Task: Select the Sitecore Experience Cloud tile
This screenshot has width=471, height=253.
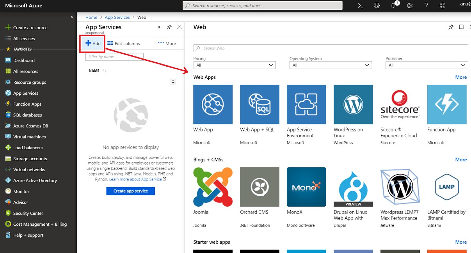Action: (400, 104)
